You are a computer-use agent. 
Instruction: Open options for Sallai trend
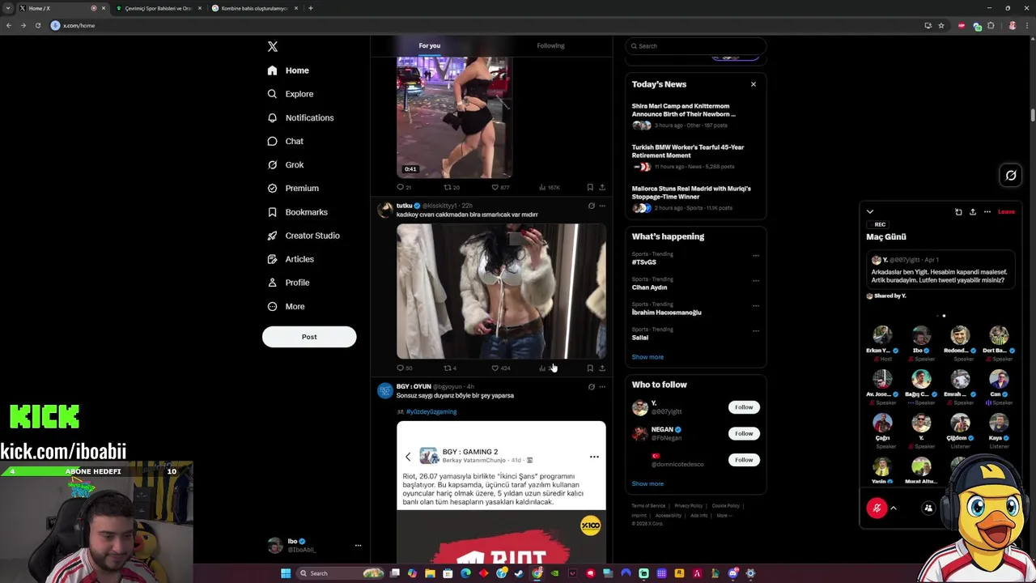756,330
